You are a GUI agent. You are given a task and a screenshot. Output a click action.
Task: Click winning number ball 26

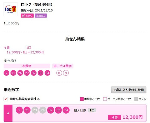point(20,73)
